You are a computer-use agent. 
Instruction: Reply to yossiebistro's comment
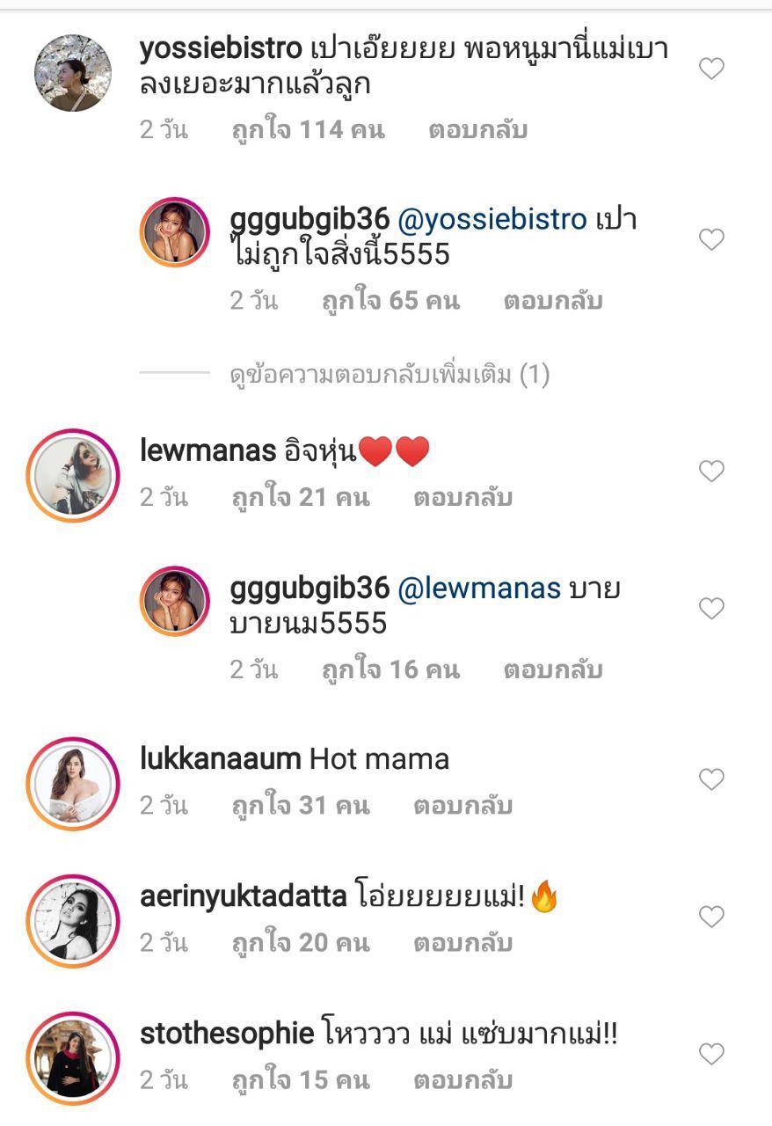click(477, 130)
